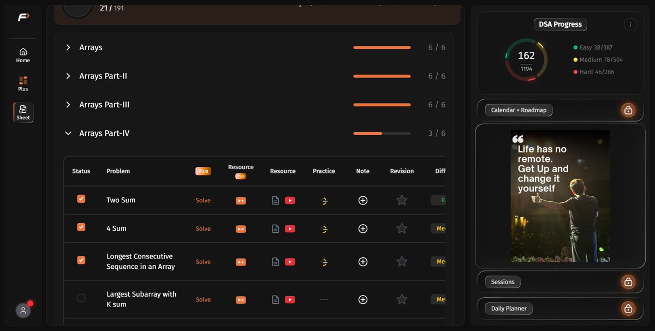Image resolution: width=655 pixels, height=331 pixels.
Task: Click Solve for Largest Subarray with K sum
Action: 203,299
